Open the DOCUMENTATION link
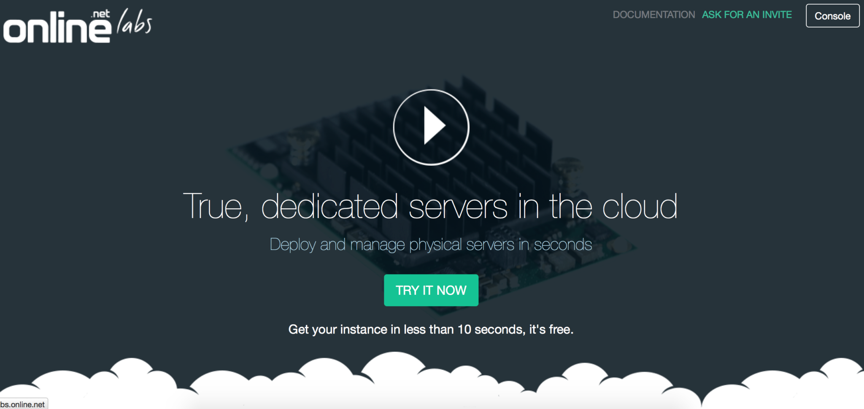This screenshot has height=409, width=864. tap(653, 15)
